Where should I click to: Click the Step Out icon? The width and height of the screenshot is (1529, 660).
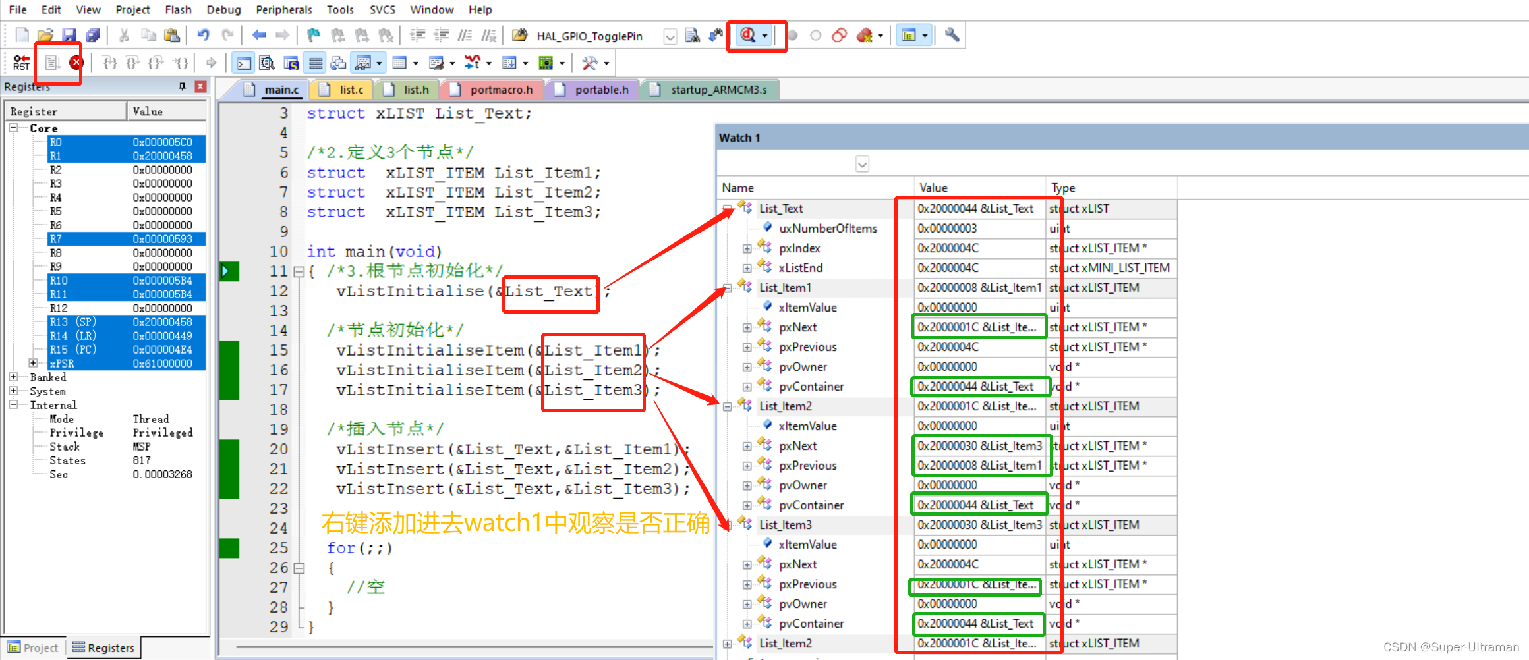click(156, 63)
